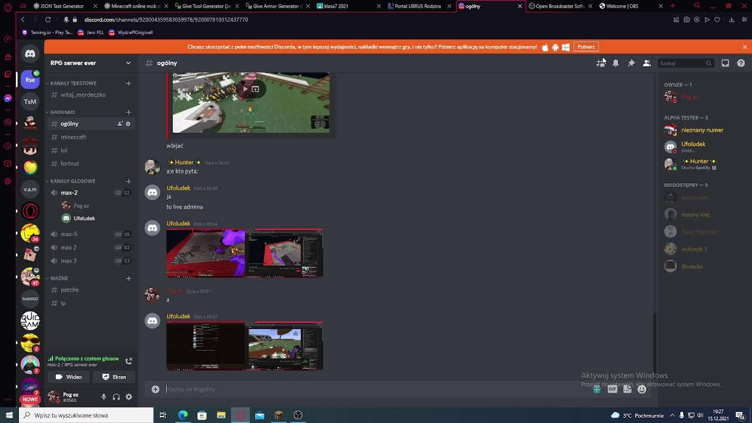Switch to Portal LIBRUS Rodzina tab
This screenshot has width=752, height=423.
pos(417,6)
